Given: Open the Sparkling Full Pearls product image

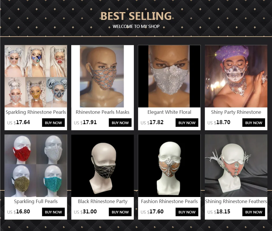Looking at the screenshot, I should (x=36, y=166).
